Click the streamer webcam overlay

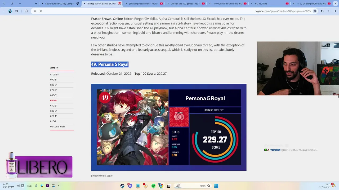pyautogui.click(x=298, y=68)
